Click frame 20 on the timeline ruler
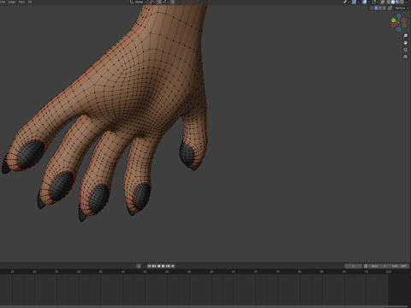Image resolution: width=411 pixels, height=308 pixels. tap(34, 272)
